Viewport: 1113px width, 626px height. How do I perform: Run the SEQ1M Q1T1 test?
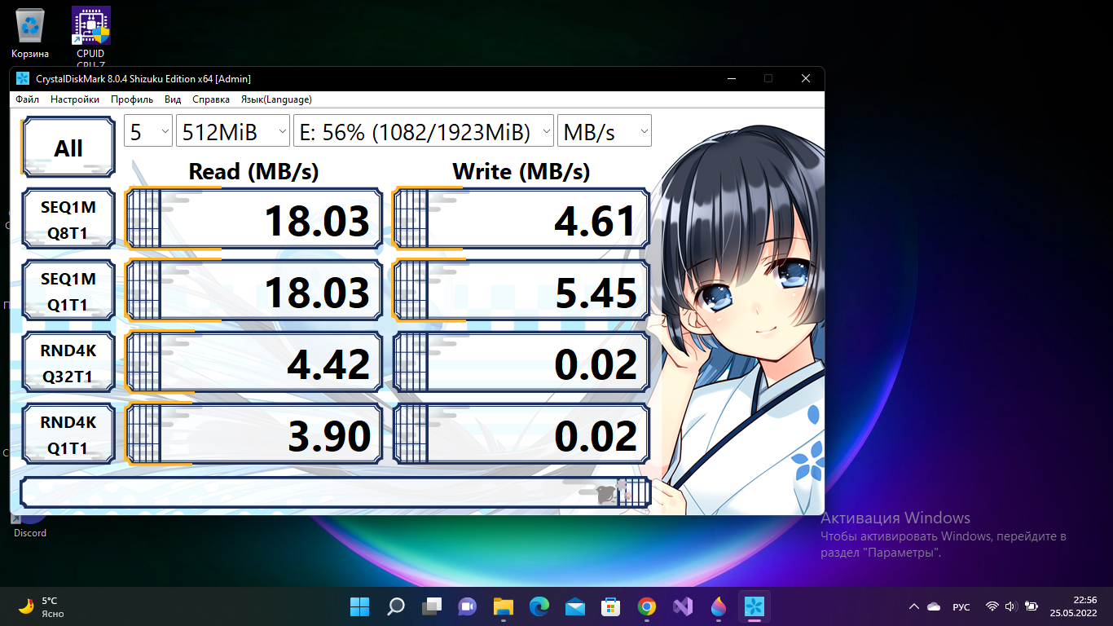pos(68,292)
